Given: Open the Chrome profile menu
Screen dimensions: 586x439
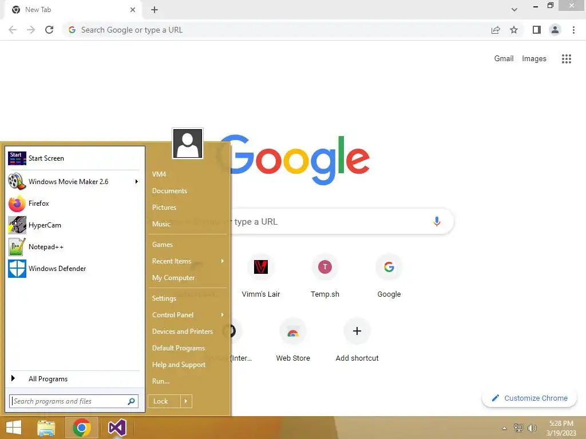Looking at the screenshot, I should 555,30.
